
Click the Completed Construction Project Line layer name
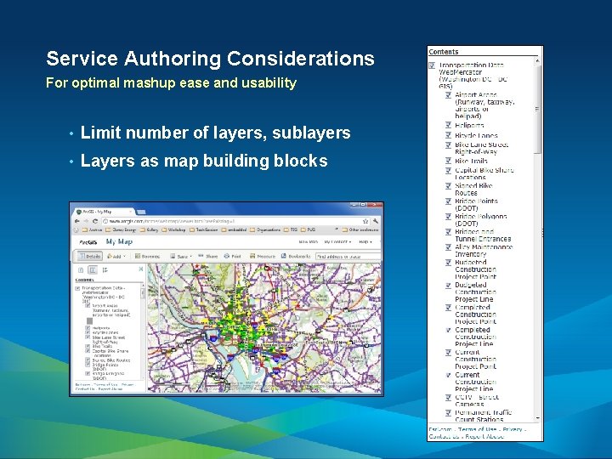click(475, 337)
